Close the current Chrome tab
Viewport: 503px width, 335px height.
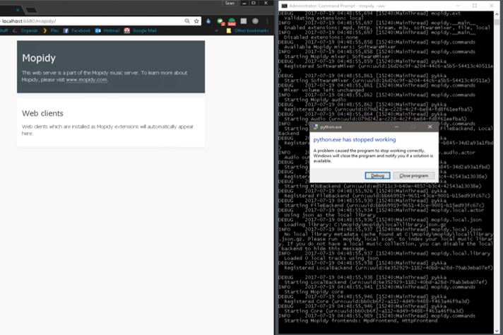click(18, 10)
